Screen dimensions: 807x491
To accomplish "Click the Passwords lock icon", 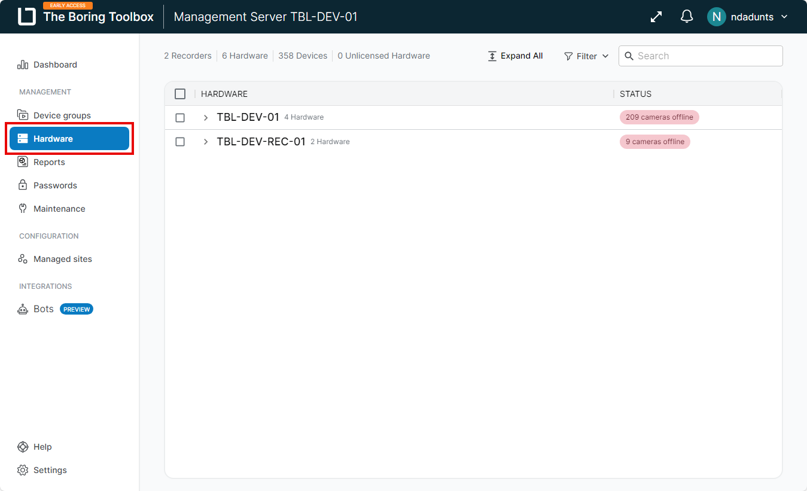I will click(x=23, y=185).
